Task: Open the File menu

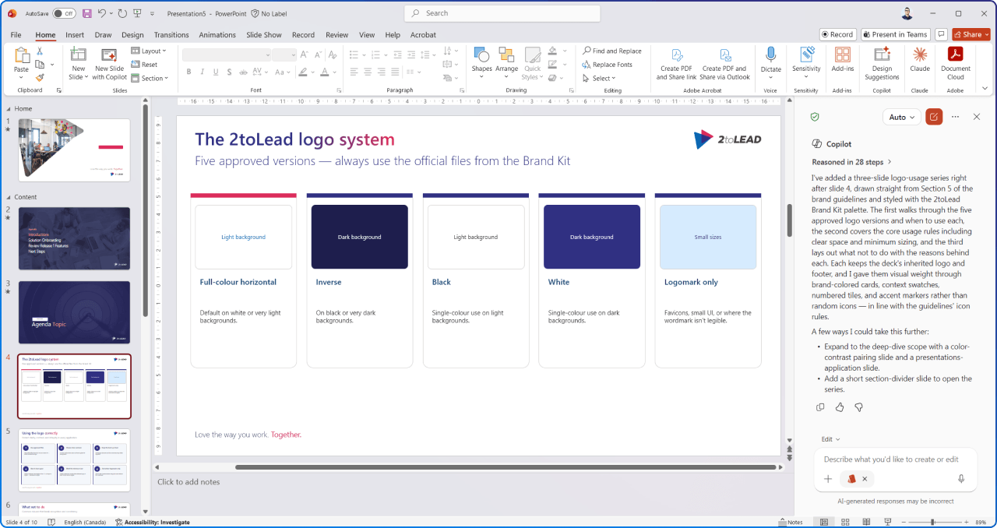Action: coord(16,35)
